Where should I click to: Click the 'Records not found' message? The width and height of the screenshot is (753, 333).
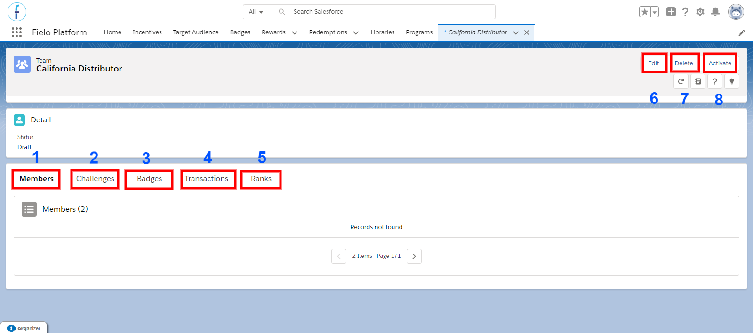(376, 227)
